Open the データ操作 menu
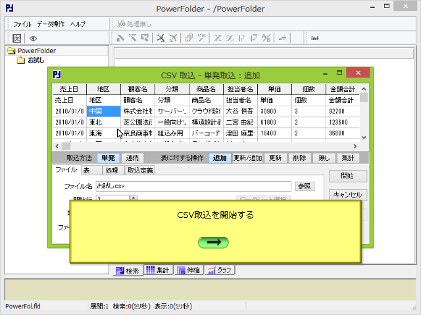The width and height of the screenshot is (421, 315). [51, 24]
